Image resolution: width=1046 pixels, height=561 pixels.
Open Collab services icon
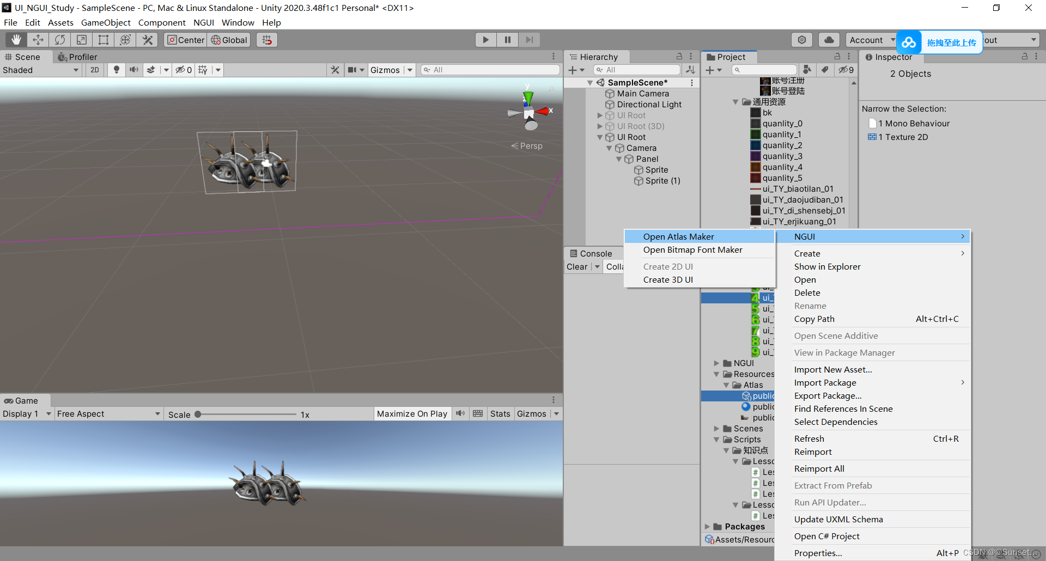(802, 40)
